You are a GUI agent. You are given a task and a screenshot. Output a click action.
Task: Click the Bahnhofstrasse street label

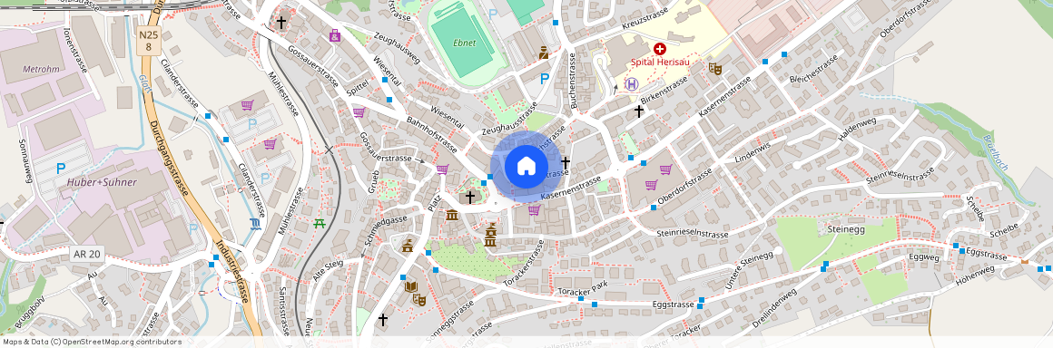[x=432, y=134]
